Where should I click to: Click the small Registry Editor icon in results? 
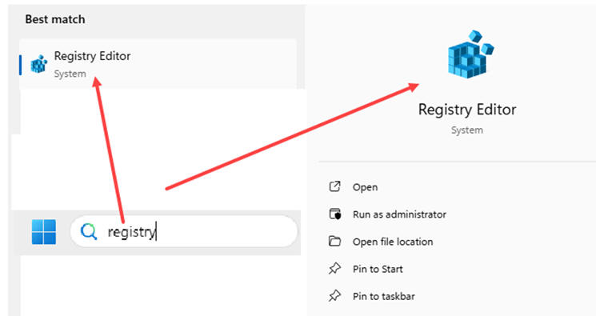[39, 64]
